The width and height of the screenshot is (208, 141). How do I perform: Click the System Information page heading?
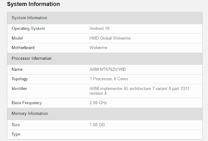33,4
